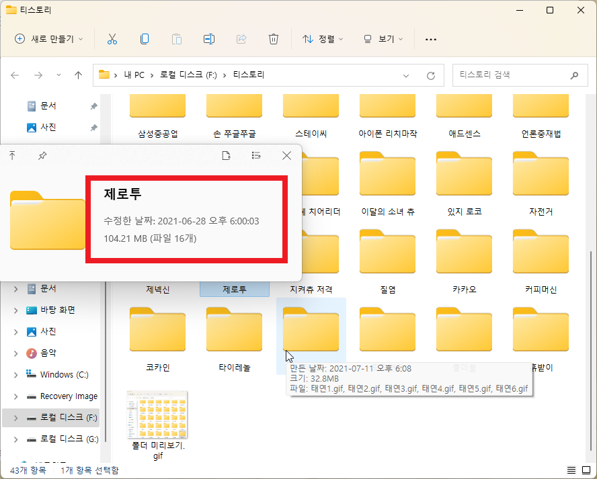This screenshot has width=597, height=479.
Task: Click the 제넥신 folder label
Action: click(x=157, y=290)
